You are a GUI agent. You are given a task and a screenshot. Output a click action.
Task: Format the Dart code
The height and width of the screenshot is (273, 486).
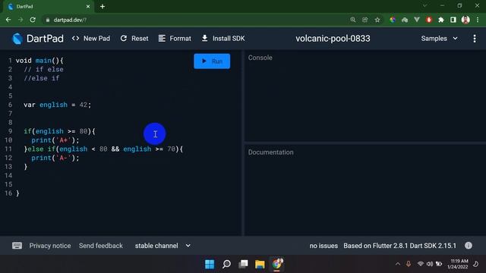pos(175,39)
